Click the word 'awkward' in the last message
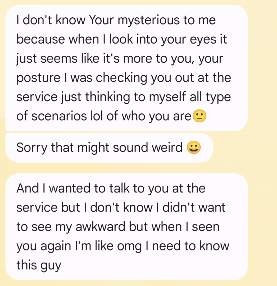Viewport: 277px width, 286px height. click(x=100, y=227)
